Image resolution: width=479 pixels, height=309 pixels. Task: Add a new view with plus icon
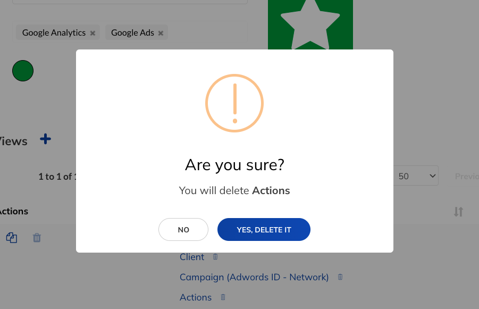46,139
